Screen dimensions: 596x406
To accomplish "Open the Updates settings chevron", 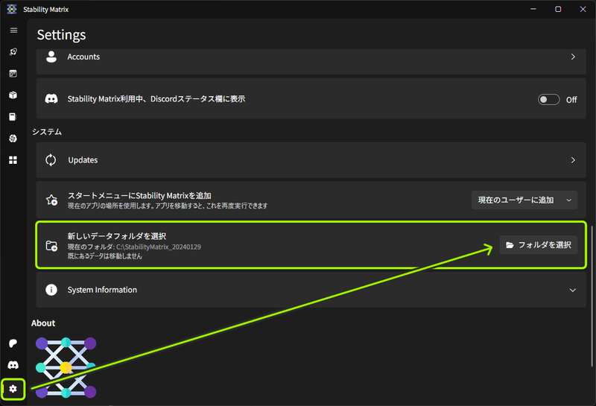I will pyautogui.click(x=573, y=160).
